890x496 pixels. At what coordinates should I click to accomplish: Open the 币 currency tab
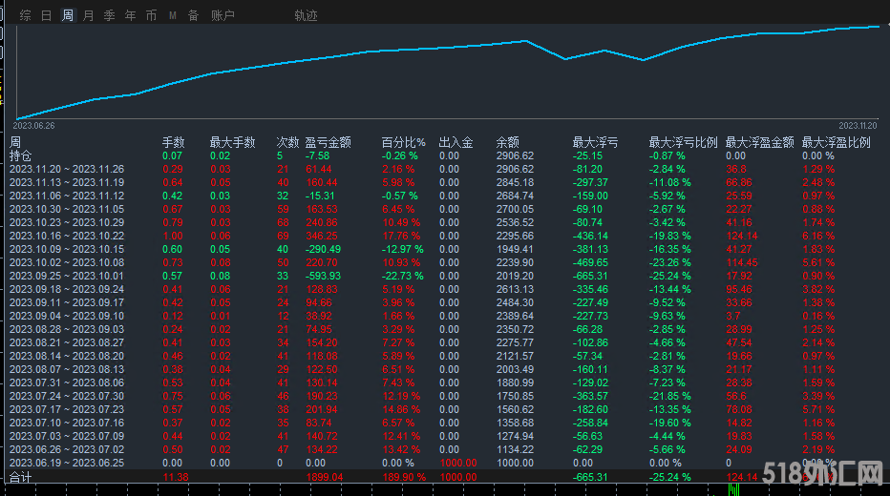[152, 15]
